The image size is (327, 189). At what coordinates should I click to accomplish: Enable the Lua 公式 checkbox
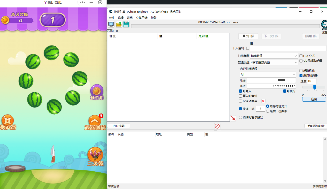pos(301,56)
